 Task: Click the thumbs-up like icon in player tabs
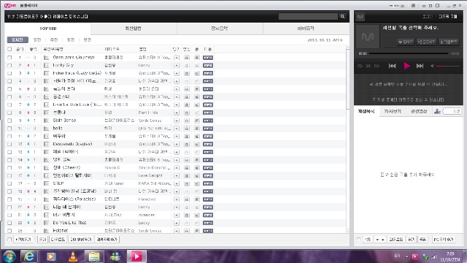[437, 111]
